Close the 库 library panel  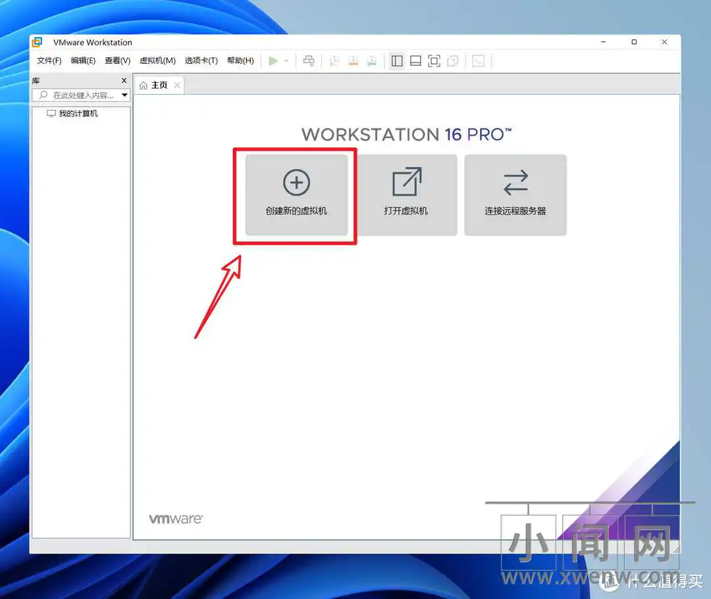pos(124,80)
